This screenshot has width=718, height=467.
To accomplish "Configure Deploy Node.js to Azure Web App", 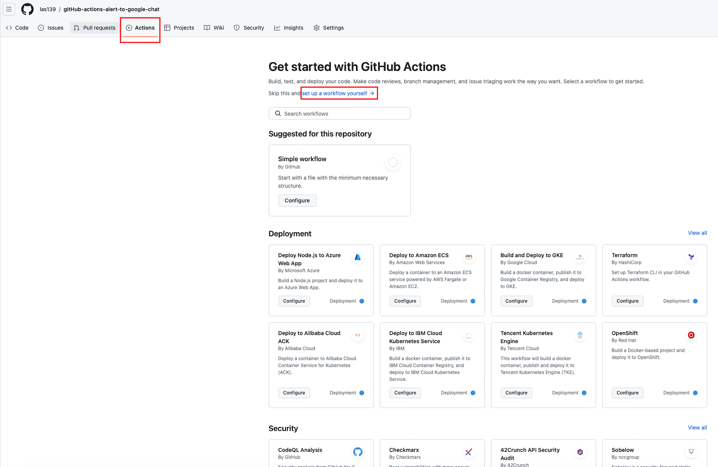I will (294, 301).
